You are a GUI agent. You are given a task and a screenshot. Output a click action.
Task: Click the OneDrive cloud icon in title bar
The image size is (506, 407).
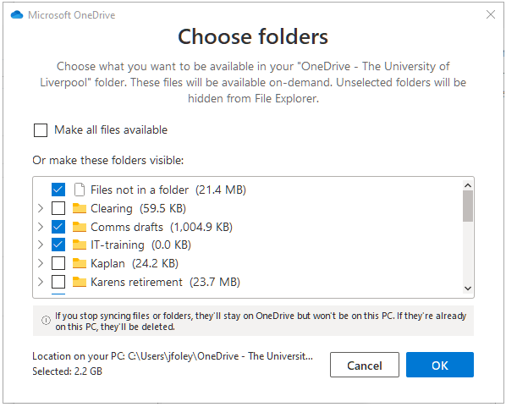point(17,15)
